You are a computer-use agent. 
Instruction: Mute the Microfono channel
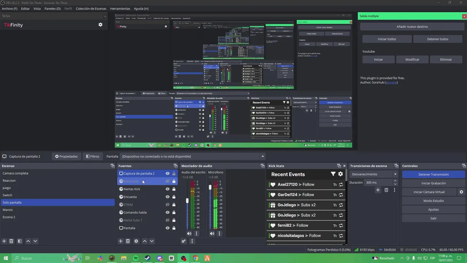[x=212, y=233]
